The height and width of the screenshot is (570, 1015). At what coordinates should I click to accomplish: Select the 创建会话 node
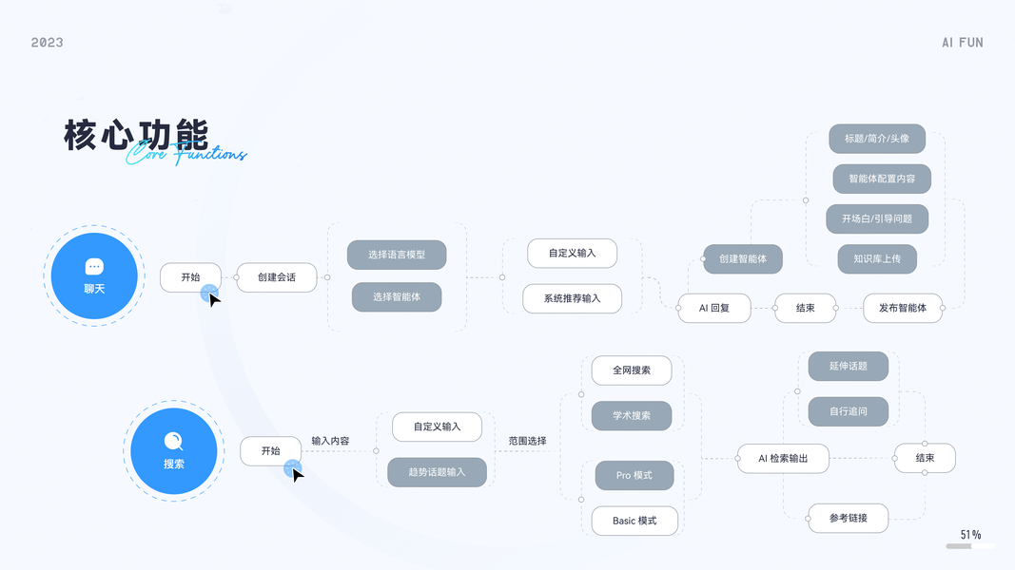276,277
